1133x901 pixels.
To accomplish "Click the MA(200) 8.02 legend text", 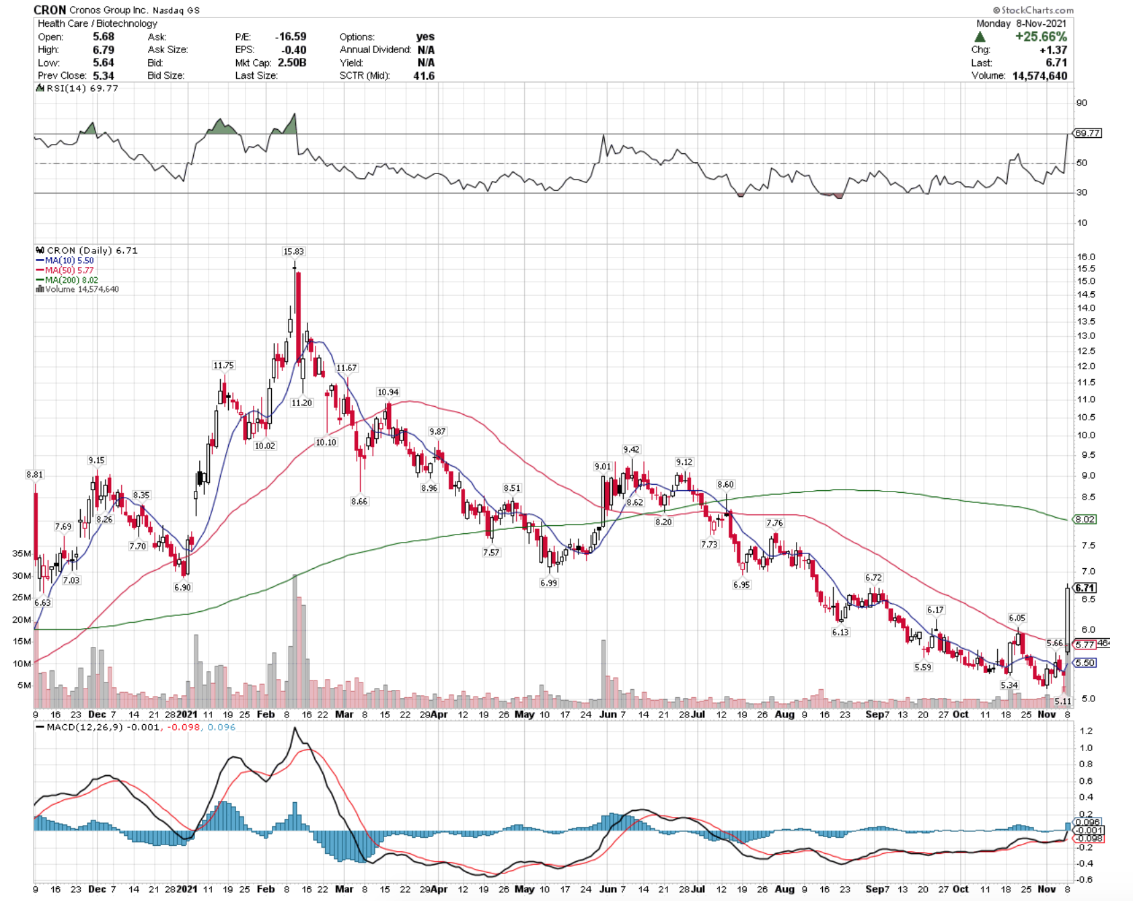I will (x=71, y=280).
